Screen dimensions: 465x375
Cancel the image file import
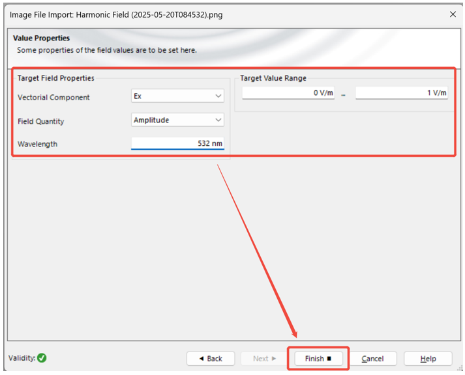click(x=372, y=359)
